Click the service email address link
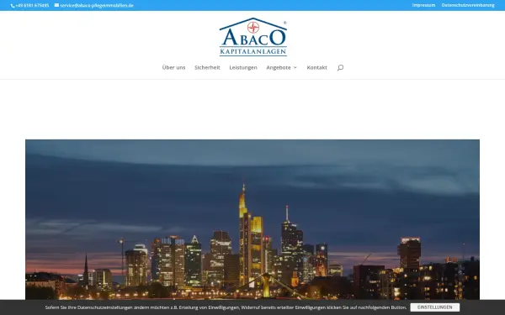This screenshot has height=315, width=505. (x=97, y=6)
